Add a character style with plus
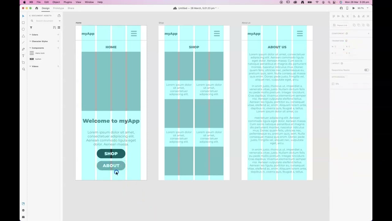Screen dimensions: 392x221 click(x=58, y=41)
